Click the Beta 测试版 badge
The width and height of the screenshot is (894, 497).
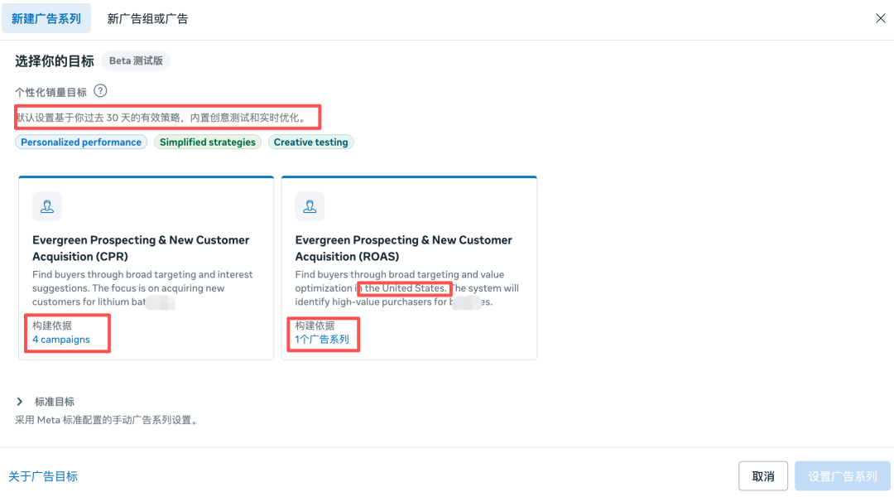tap(136, 60)
